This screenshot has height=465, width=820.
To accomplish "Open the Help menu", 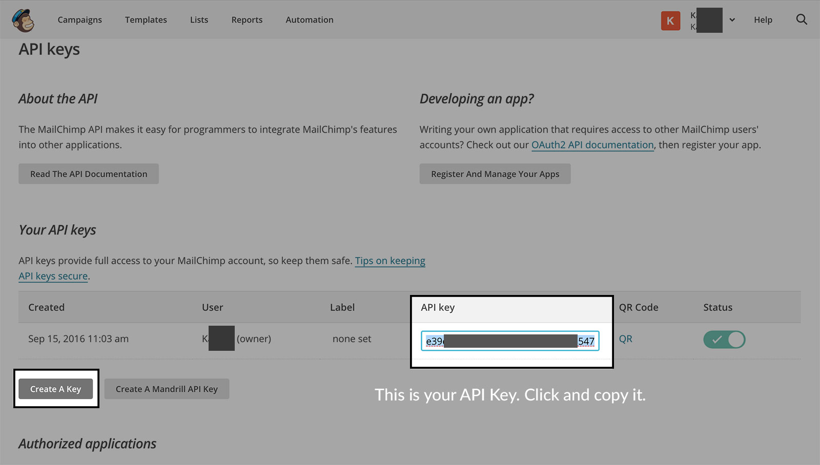I will click(x=763, y=19).
